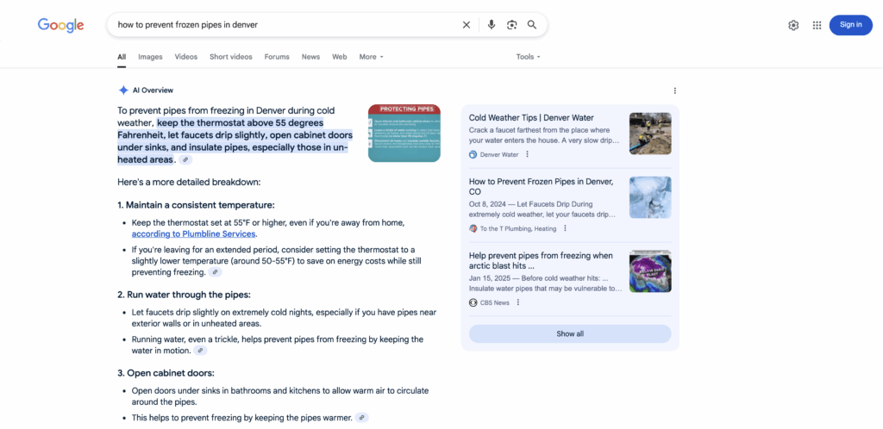883x429 pixels.
Task: Expand the More search filters dropdown
Action: [371, 57]
